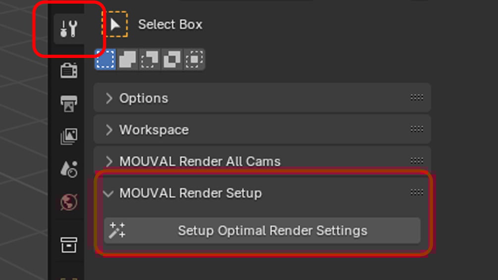Switch to the Invert selection mode
Viewport: 498px width, 280px height.
pos(172,59)
